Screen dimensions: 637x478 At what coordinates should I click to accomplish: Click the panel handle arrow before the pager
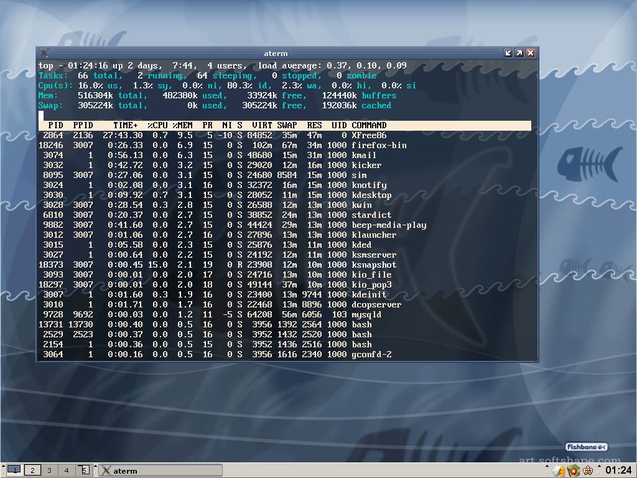[x=3, y=467]
